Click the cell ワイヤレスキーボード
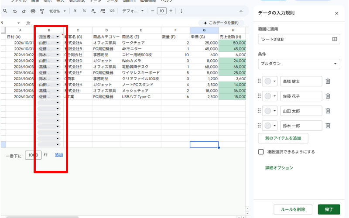Screen dimensions: 349x218 tap(141, 73)
